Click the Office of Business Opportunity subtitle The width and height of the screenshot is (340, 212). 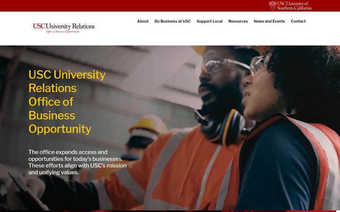tap(63, 32)
